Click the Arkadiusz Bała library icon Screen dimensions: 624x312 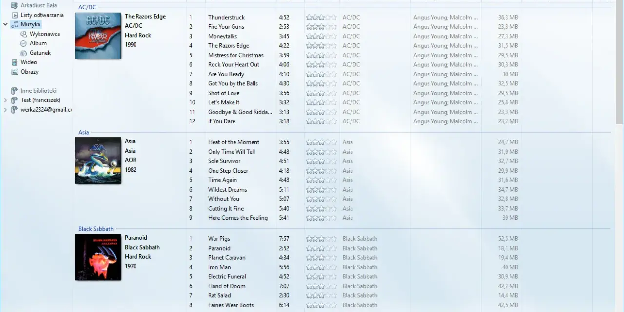point(15,5)
